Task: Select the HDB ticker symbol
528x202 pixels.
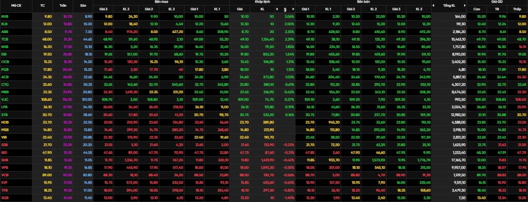Action: point(5,122)
